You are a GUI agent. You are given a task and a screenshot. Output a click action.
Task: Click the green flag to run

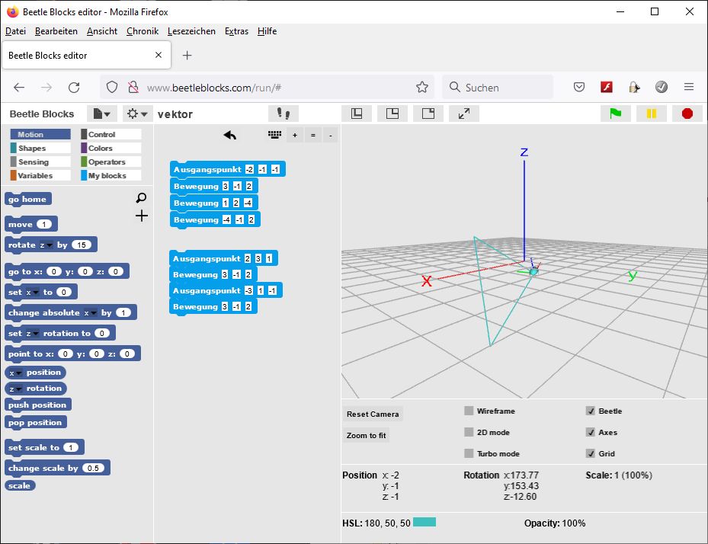pyautogui.click(x=616, y=114)
